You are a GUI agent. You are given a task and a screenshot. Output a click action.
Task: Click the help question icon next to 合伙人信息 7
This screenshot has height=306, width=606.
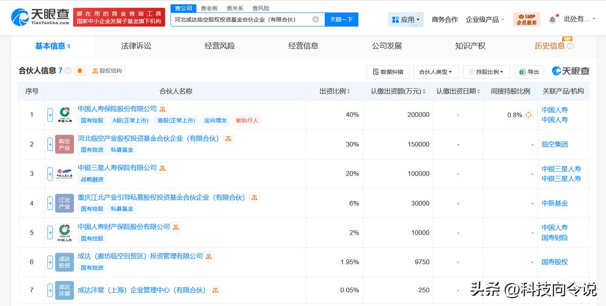click(x=68, y=71)
